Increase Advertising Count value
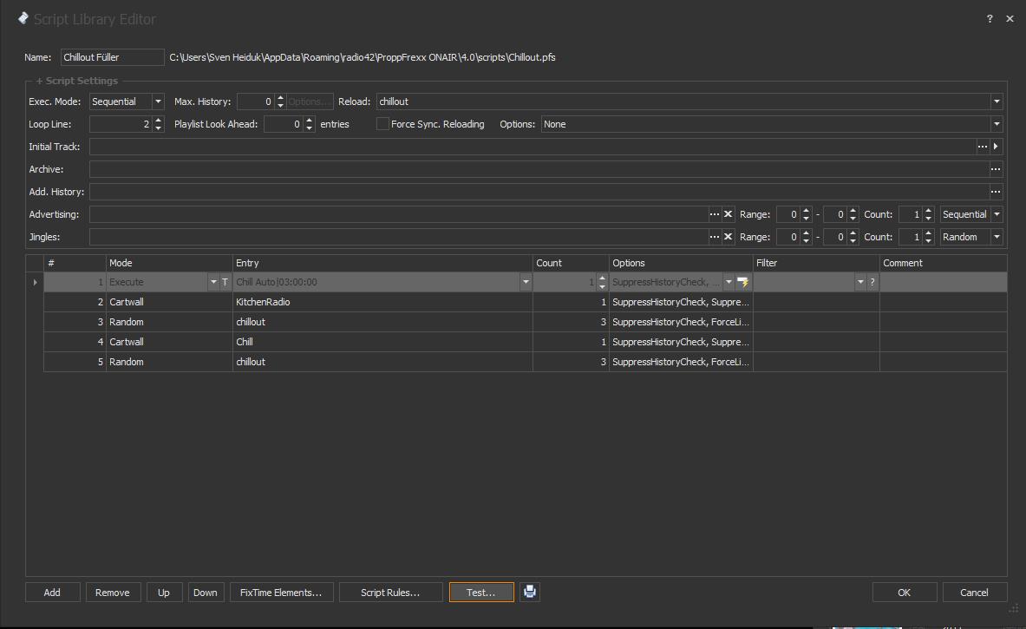 [929, 211]
